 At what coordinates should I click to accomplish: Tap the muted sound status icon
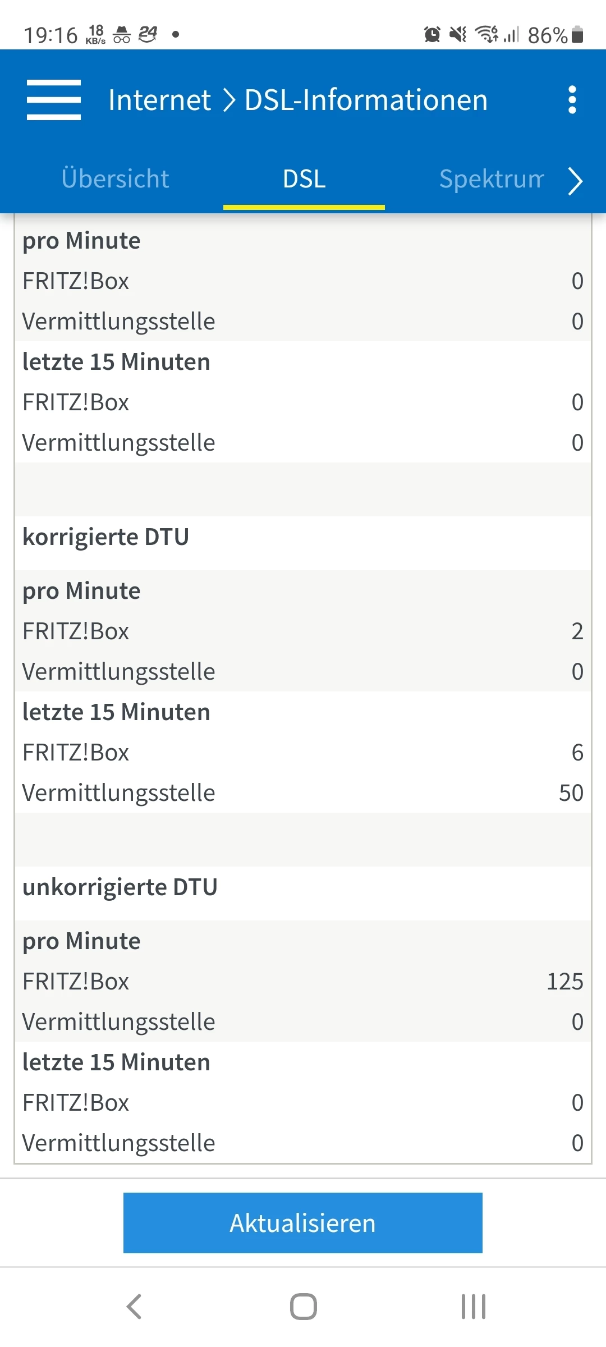(458, 35)
